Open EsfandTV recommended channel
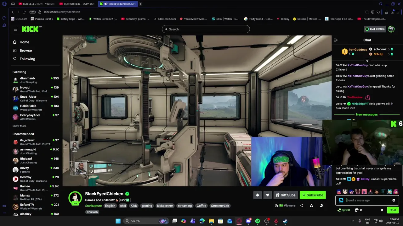Viewport: 403px width, 226px height. (36, 207)
